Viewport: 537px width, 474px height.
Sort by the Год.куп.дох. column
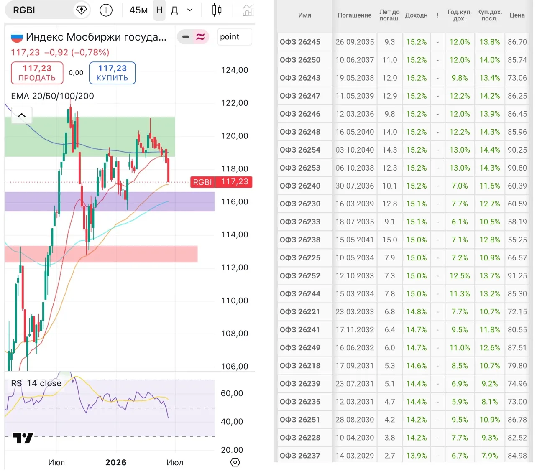[460, 15]
